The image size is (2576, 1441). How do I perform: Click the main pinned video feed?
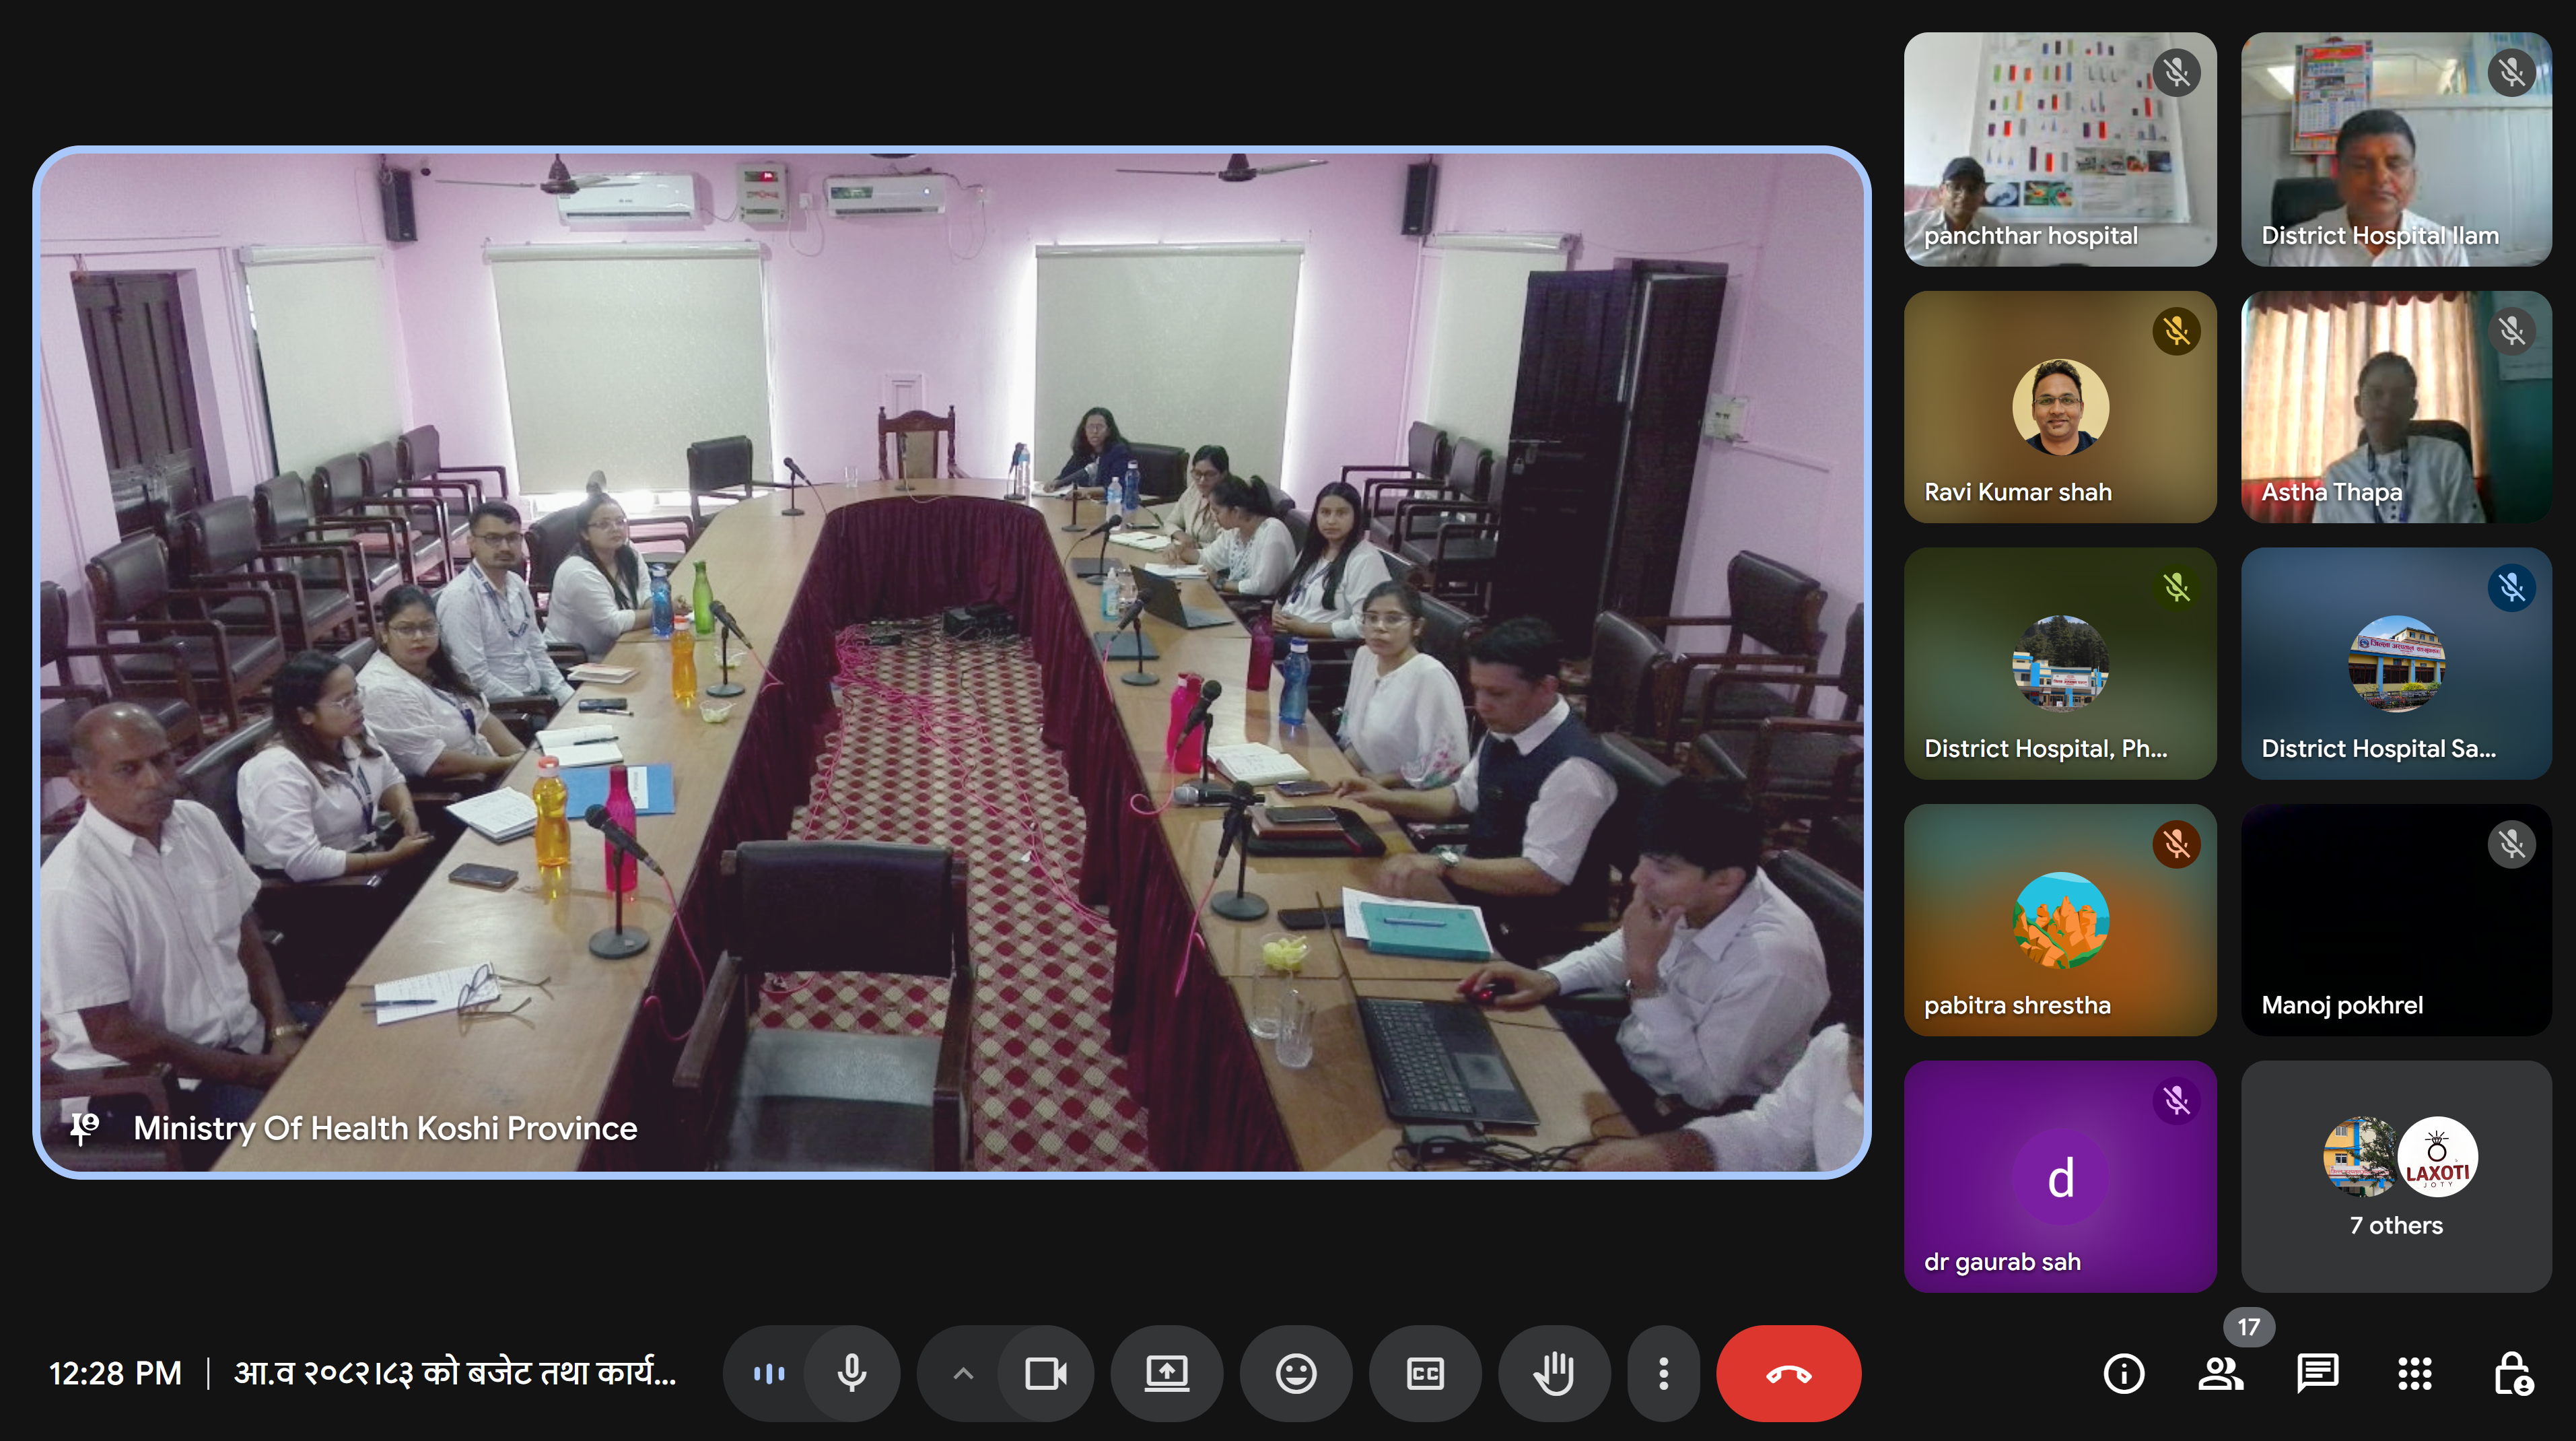pyautogui.click(x=951, y=663)
